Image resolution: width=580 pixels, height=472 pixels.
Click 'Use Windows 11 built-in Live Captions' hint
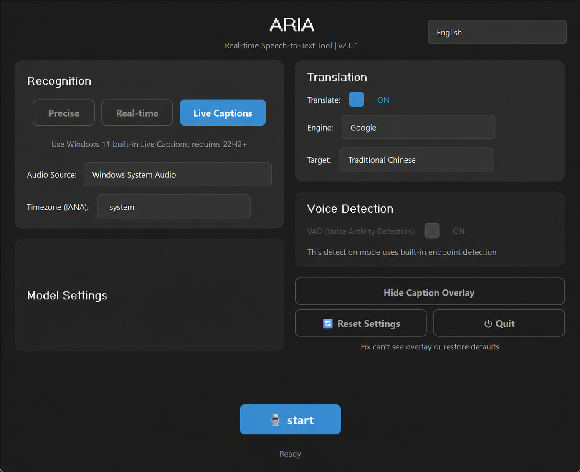[149, 144]
